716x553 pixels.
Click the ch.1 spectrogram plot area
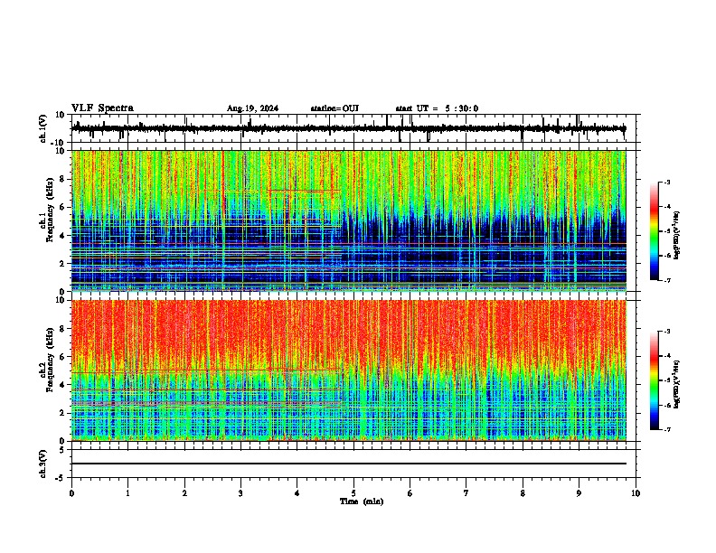(348, 220)
